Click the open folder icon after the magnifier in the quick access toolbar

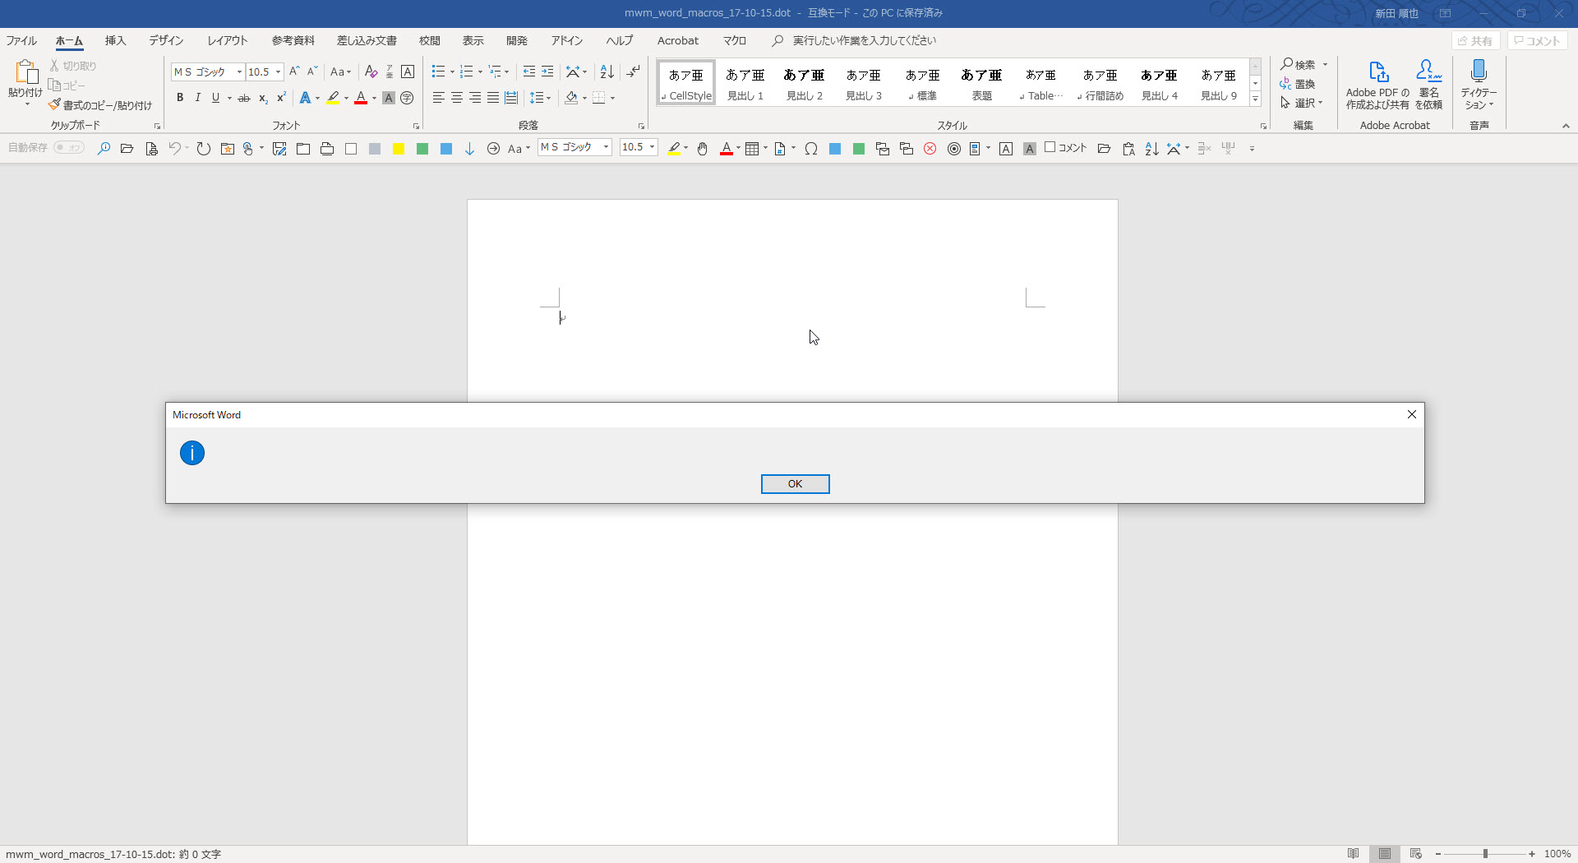(127, 149)
